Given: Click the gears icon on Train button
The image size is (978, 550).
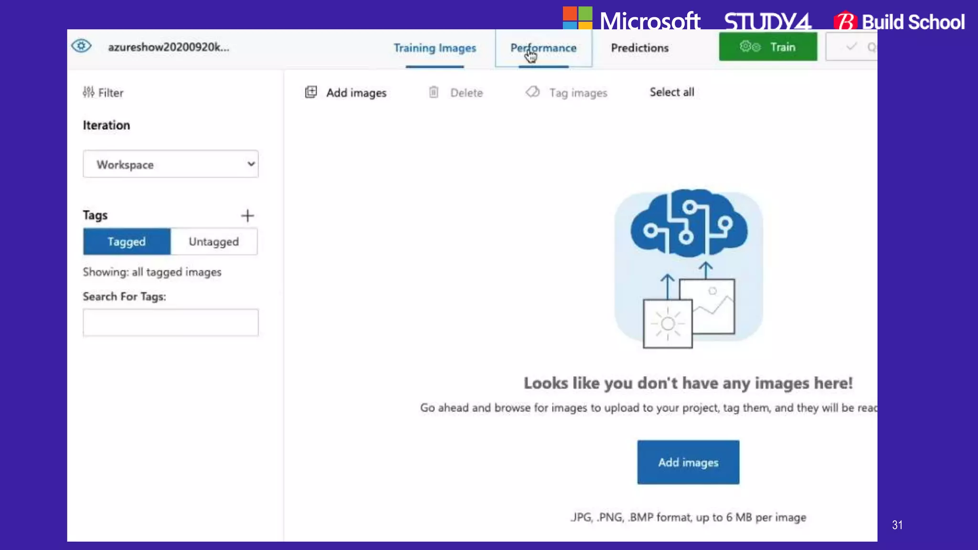Looking at the screenshot, I should (750, 47).
